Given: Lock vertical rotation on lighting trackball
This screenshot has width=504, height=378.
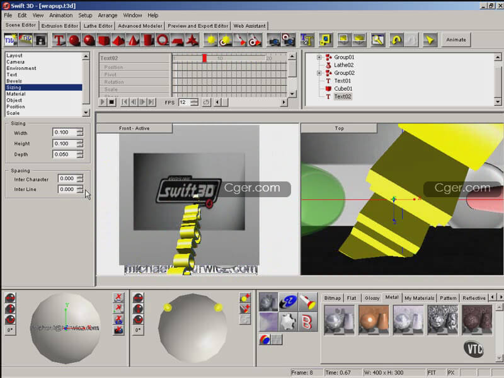Looking at the screenshot, I should pos(138,309).
